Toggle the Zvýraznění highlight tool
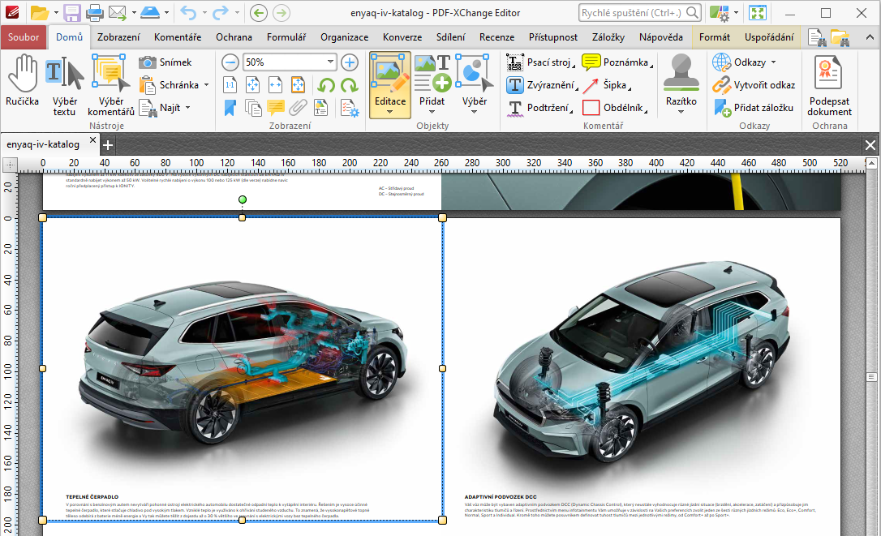The image size is (881, 536). (542, 85)
